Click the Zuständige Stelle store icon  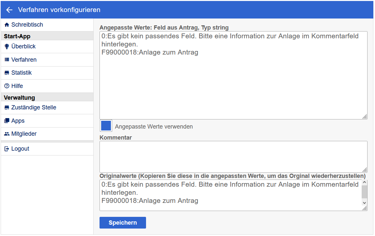pos(7,108)
